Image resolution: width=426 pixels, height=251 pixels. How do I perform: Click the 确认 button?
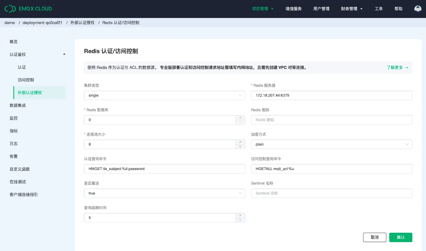click(400, 237)
